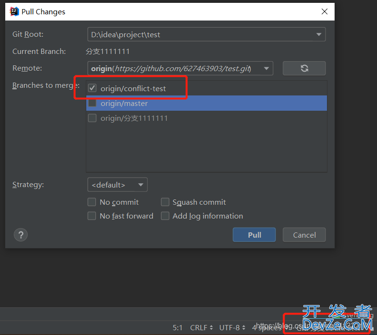Select the origin/master row text
The height and width of the screenshot is (335, 377).
[x=124, y=103]
